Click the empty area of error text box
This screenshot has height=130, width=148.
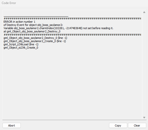point(72,83)
